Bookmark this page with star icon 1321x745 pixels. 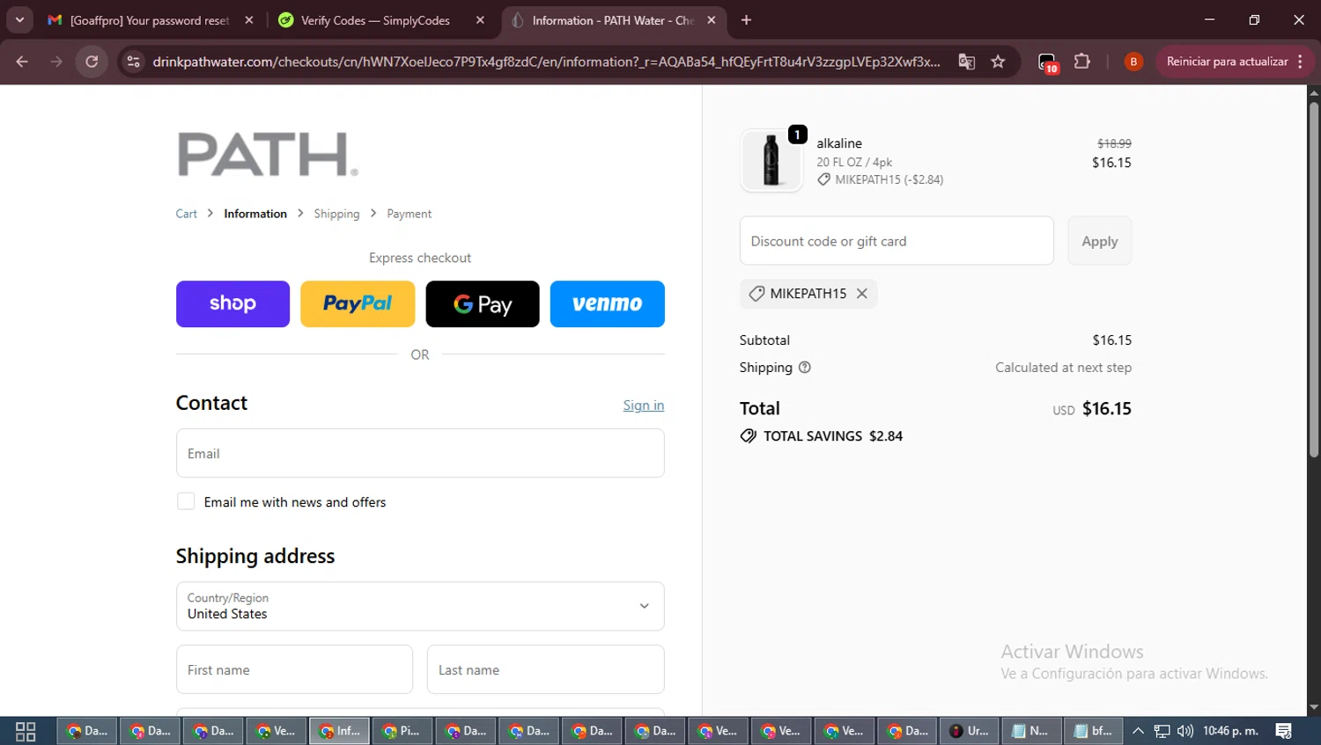point(998,62)
